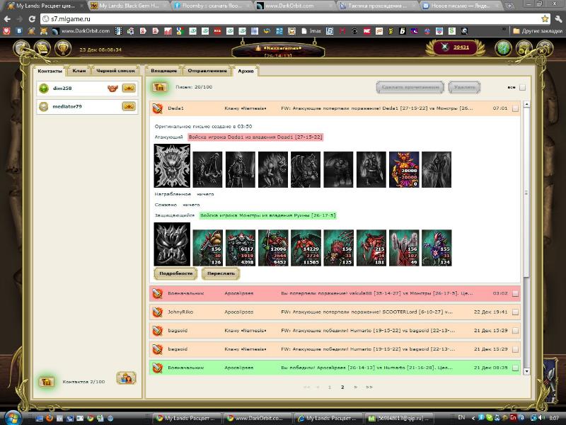
Task: Go to page 1 of messages
Action: coord(330,387)
